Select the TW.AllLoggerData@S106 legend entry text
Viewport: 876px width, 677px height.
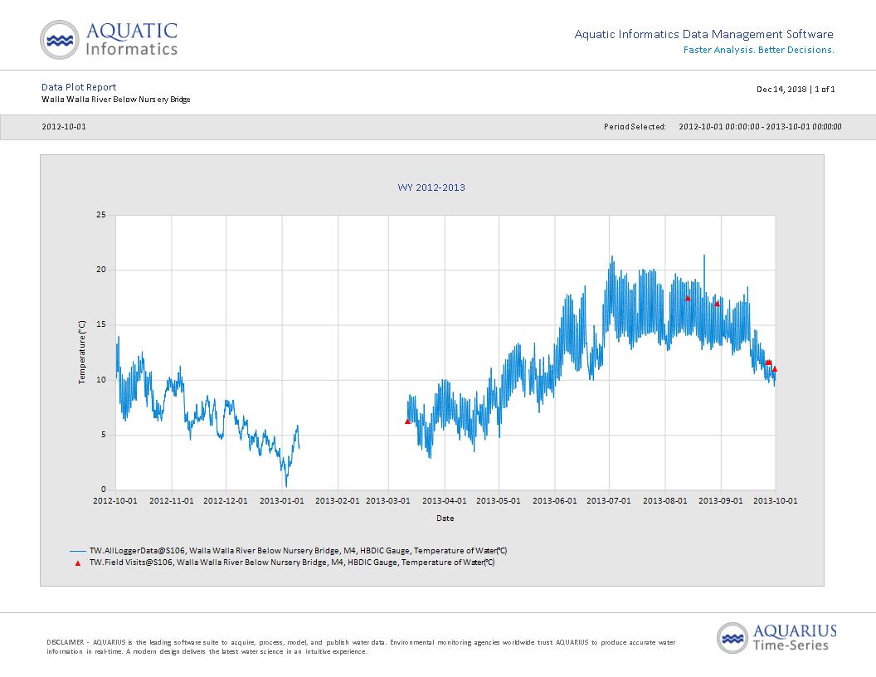pos(299,551)
